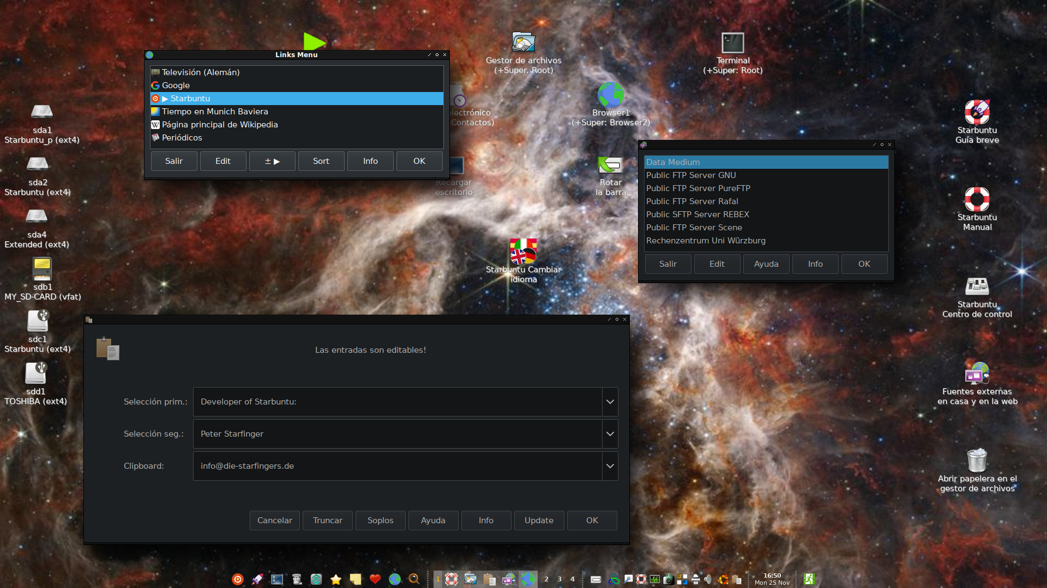Click Sort button in Links Menu

[321, 161]
